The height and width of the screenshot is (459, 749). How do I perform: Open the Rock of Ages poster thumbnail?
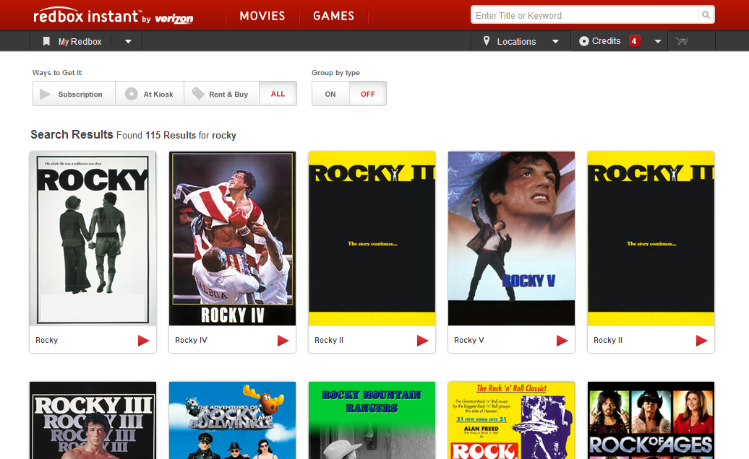pos(651,421)
